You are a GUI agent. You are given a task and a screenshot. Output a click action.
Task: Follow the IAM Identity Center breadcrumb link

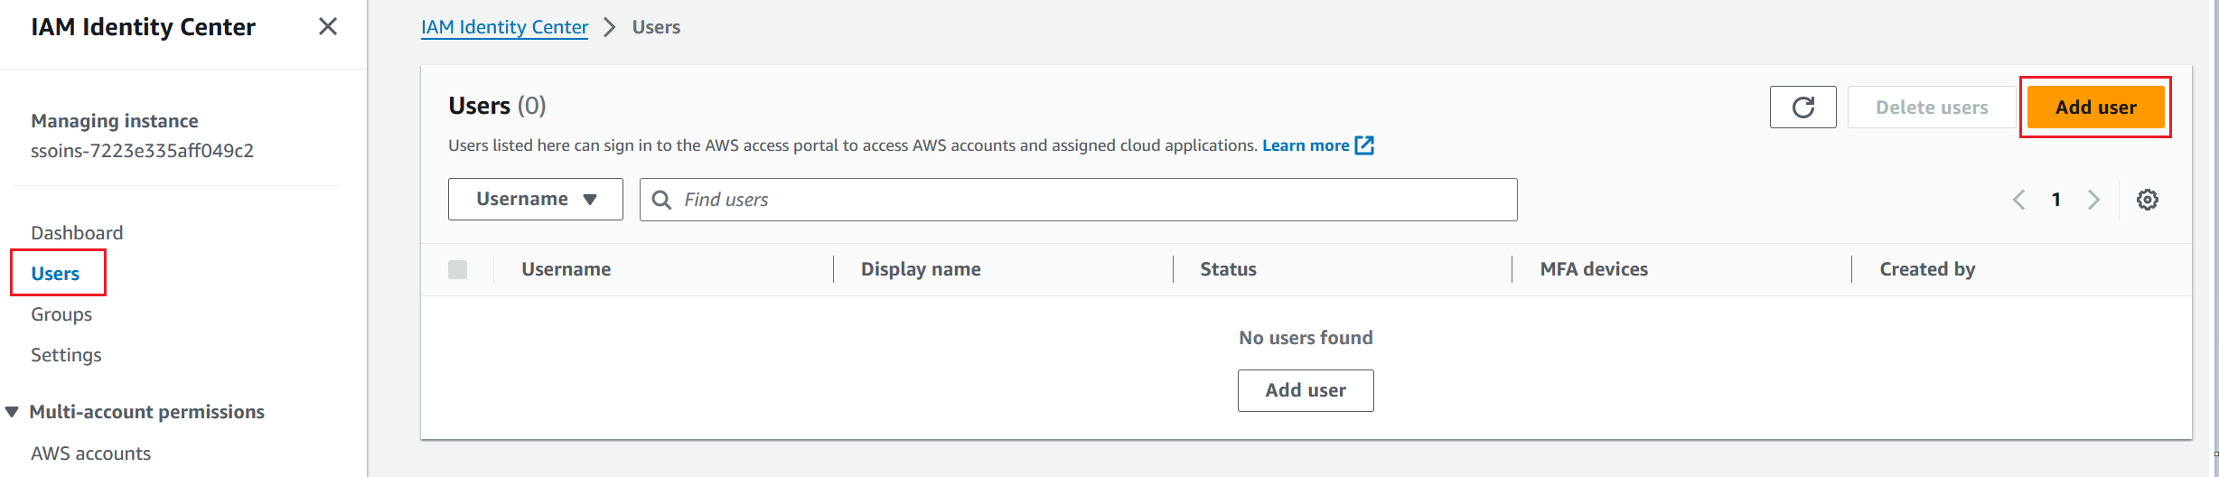[504, 27]
